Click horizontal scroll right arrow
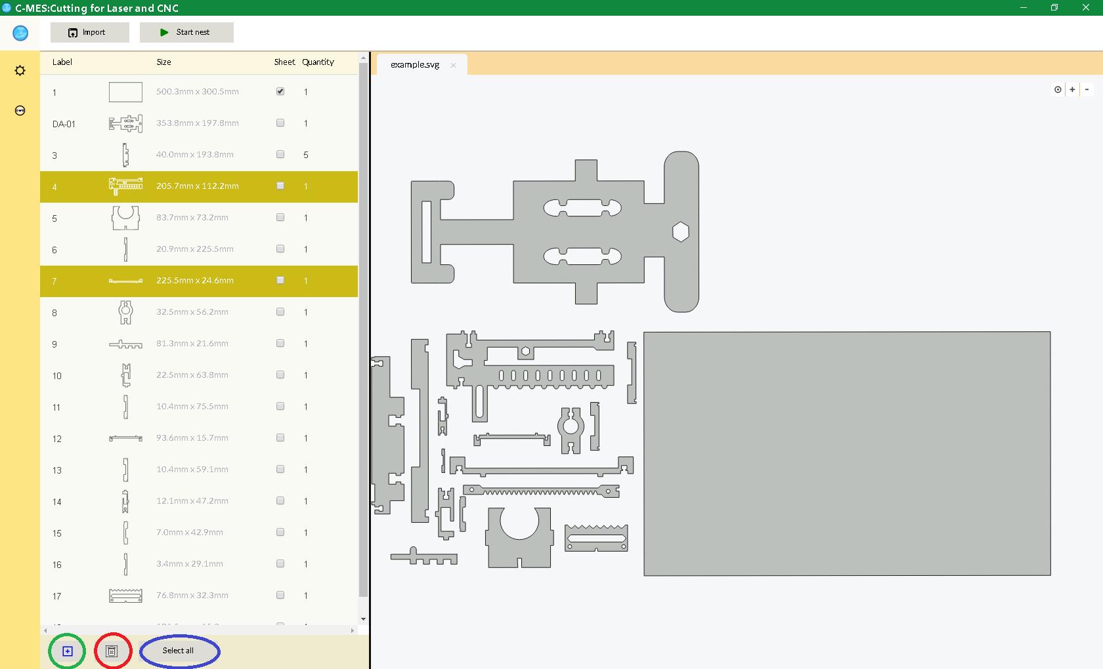This screenshot has width=1103, height=669. pyautogui.click(x=353, y=630)
